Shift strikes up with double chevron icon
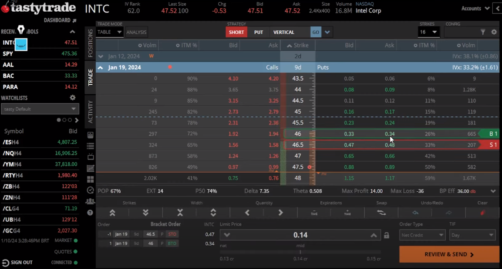This screenshot has height=269, width=502. [112, 213]
